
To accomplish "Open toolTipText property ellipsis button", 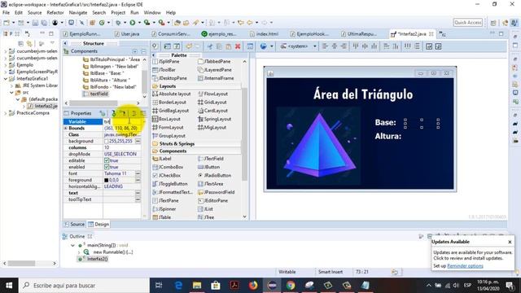I will click(138, 199).
